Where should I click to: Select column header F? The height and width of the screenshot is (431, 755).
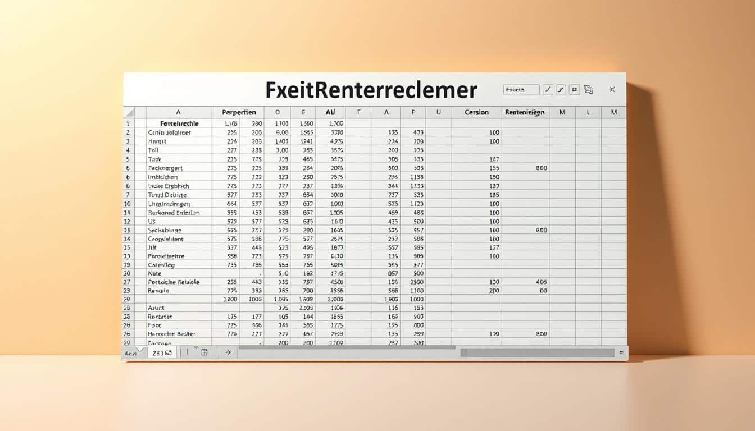pyautogui.click(x=413, y=112)
